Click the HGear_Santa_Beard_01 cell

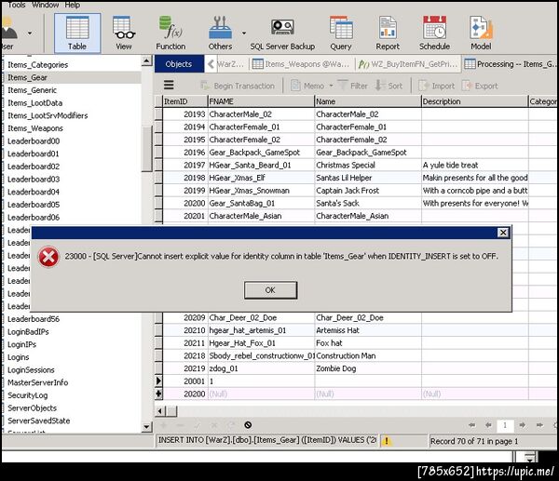coord(261,166)
